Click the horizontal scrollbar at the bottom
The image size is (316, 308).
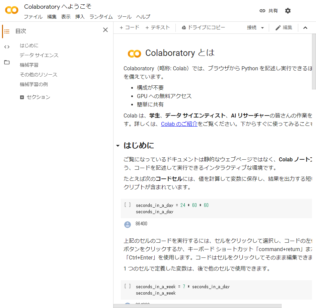(197, 306)
